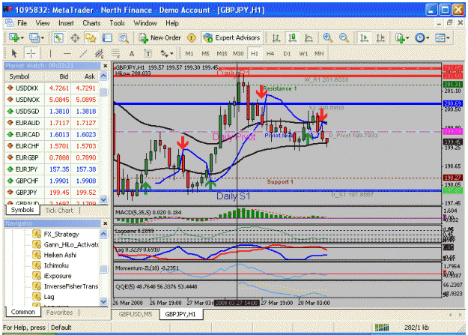468x335 pixels.
Task: Expand the New Chart dropdown arrow
Action: click(22, 38)
